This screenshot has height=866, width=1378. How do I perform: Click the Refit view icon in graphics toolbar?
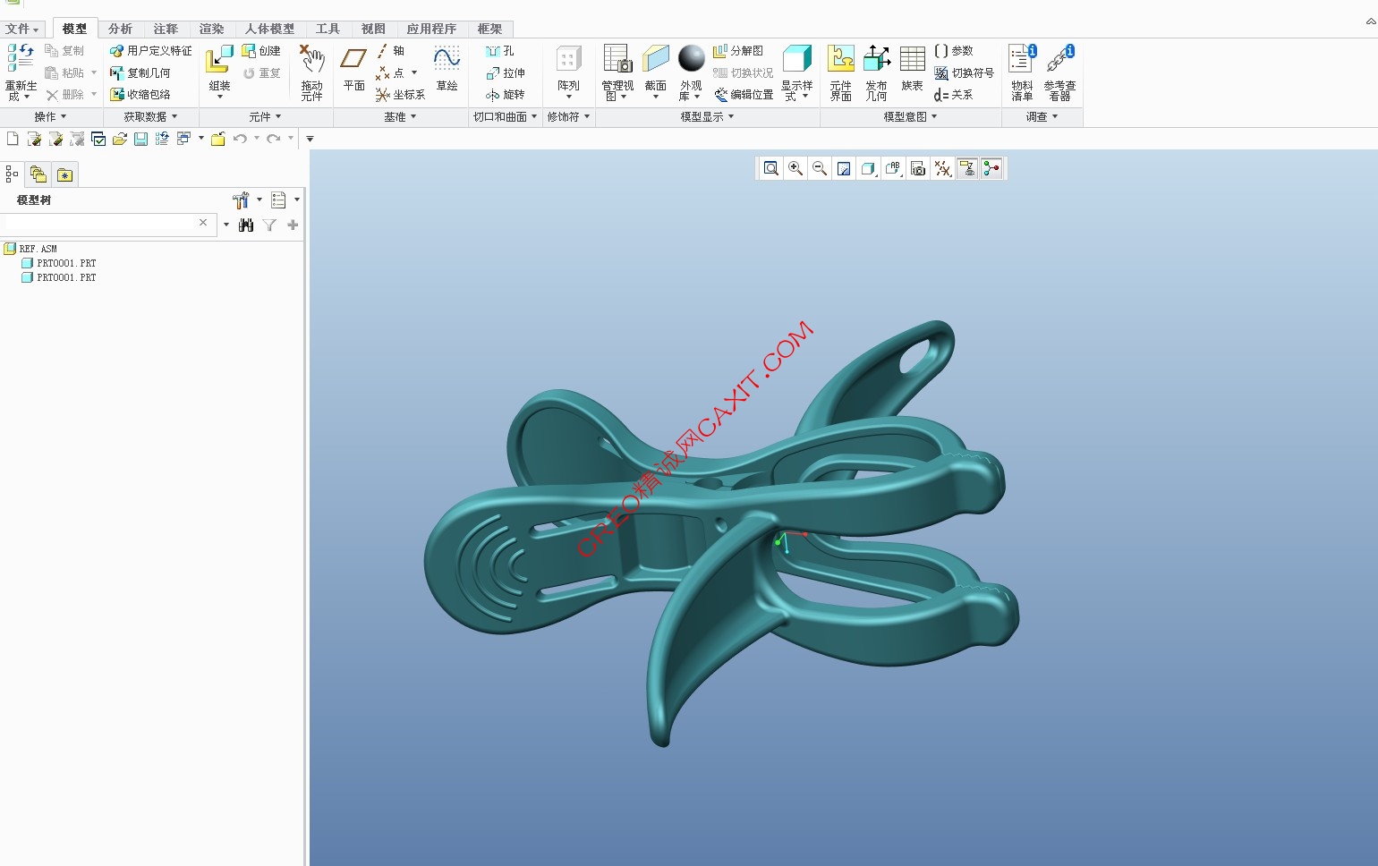[x=770, y=168]
